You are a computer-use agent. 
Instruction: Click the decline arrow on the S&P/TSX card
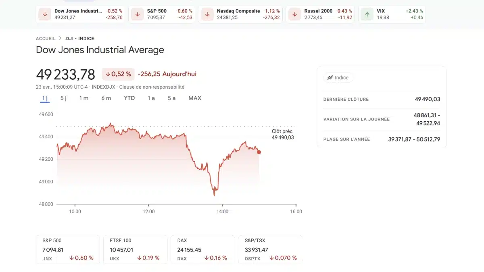[272, 258]
